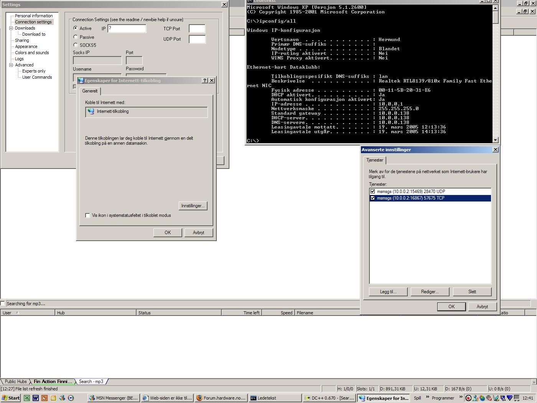Screen dimensions: 537x403
Task: Click Legg til... button
Action: pos(388,292)
